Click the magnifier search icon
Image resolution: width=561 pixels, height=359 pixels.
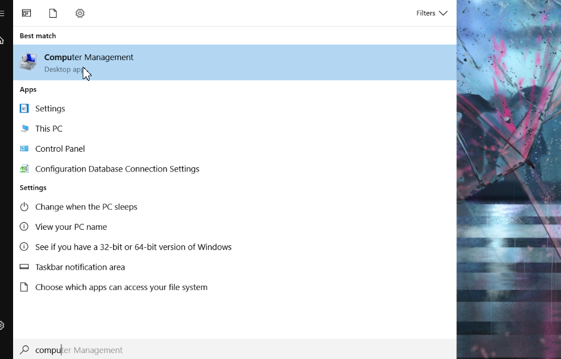pyautogui.click(x=24, y=349)
